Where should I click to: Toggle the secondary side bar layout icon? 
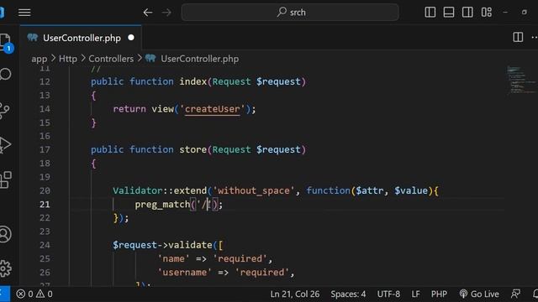[467, 13]
